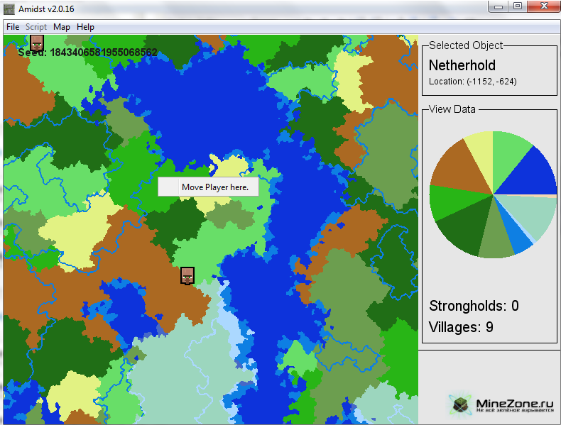Click the Amidst app icon in title bar
The width and height of the screenshot is (561, 425).
point(9,9)
